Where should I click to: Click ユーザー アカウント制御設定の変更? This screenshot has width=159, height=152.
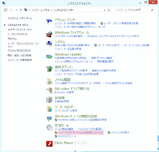[x=121, y=23]
